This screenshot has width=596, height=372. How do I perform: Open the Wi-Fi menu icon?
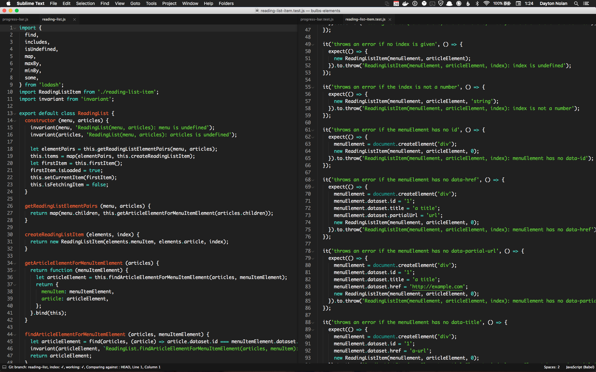[486, 3]
